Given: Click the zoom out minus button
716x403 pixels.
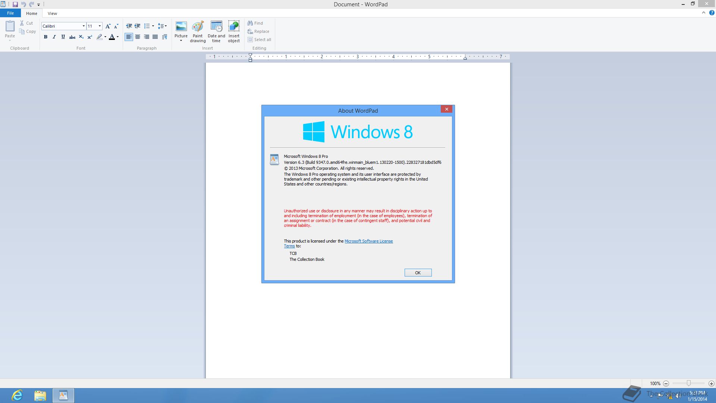Looking at the screenshot, I should click(666, 384).
